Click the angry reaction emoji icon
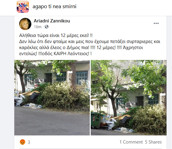Image resolution: width=172 pixels, height=149 pixels. click(x=23, y=142)
